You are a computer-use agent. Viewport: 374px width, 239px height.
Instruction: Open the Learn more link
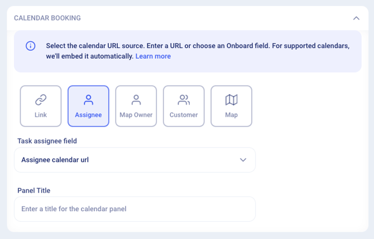pyautogui.click(x=153, y=56)
